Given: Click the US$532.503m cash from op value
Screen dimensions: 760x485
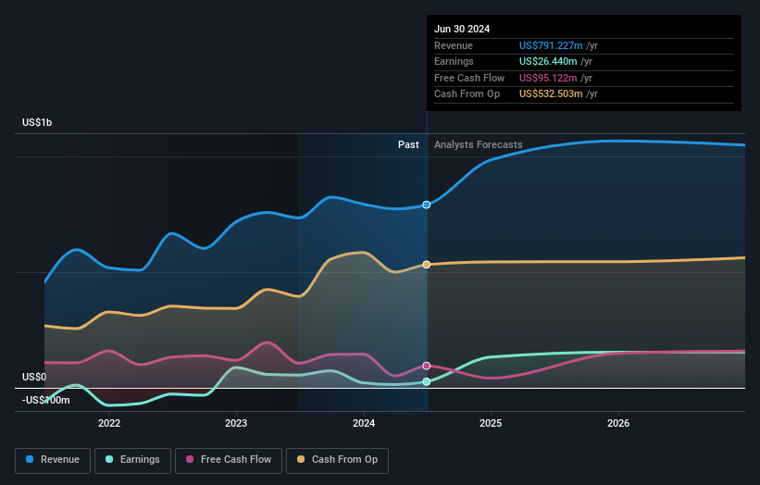Looking at the screenshot, I should (x=551, y=94).
